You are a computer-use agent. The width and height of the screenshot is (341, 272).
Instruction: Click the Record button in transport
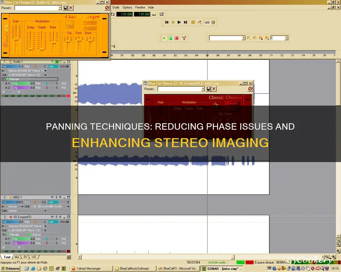tap(193, 22)
